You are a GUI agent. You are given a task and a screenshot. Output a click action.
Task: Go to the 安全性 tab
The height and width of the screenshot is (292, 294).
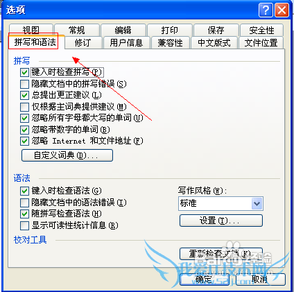pyautogui.click(x=261, y=30)
